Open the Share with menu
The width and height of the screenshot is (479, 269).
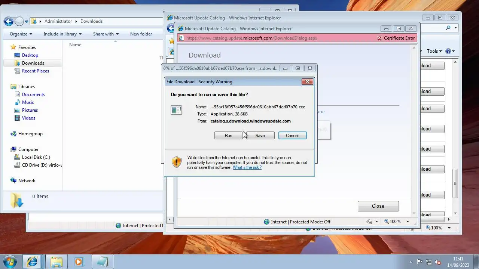(x=106, y=34)
